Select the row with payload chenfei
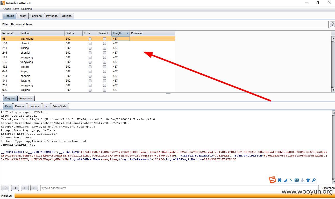335x199 pixels. click(88, 53)
